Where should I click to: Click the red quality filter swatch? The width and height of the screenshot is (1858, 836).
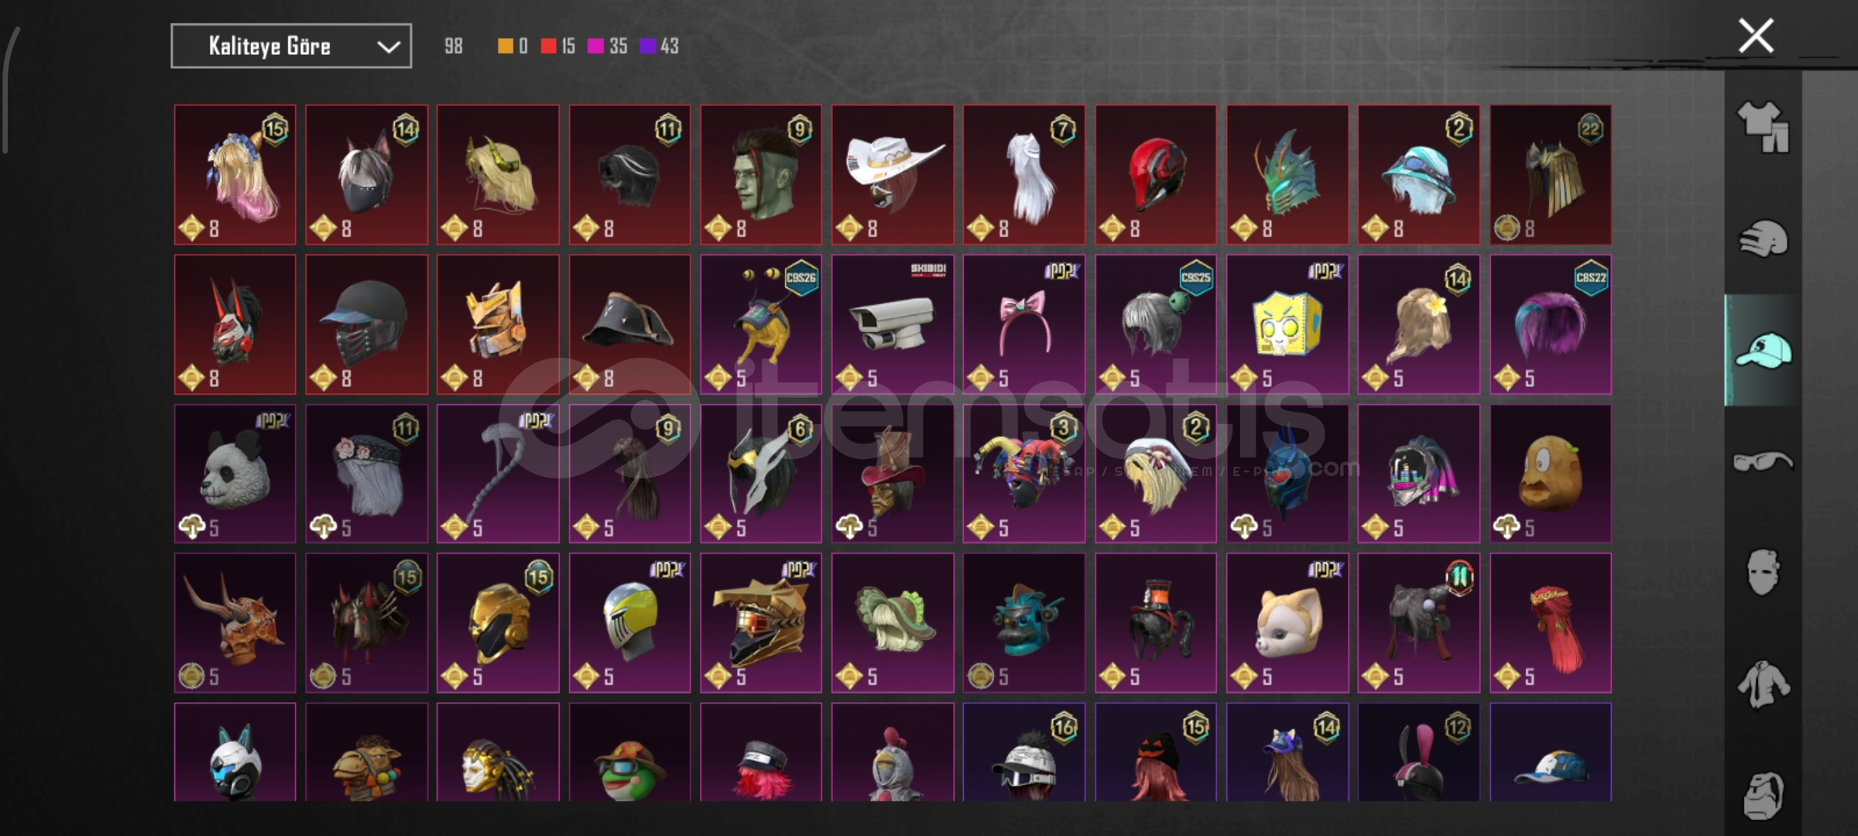coord(548,46)
